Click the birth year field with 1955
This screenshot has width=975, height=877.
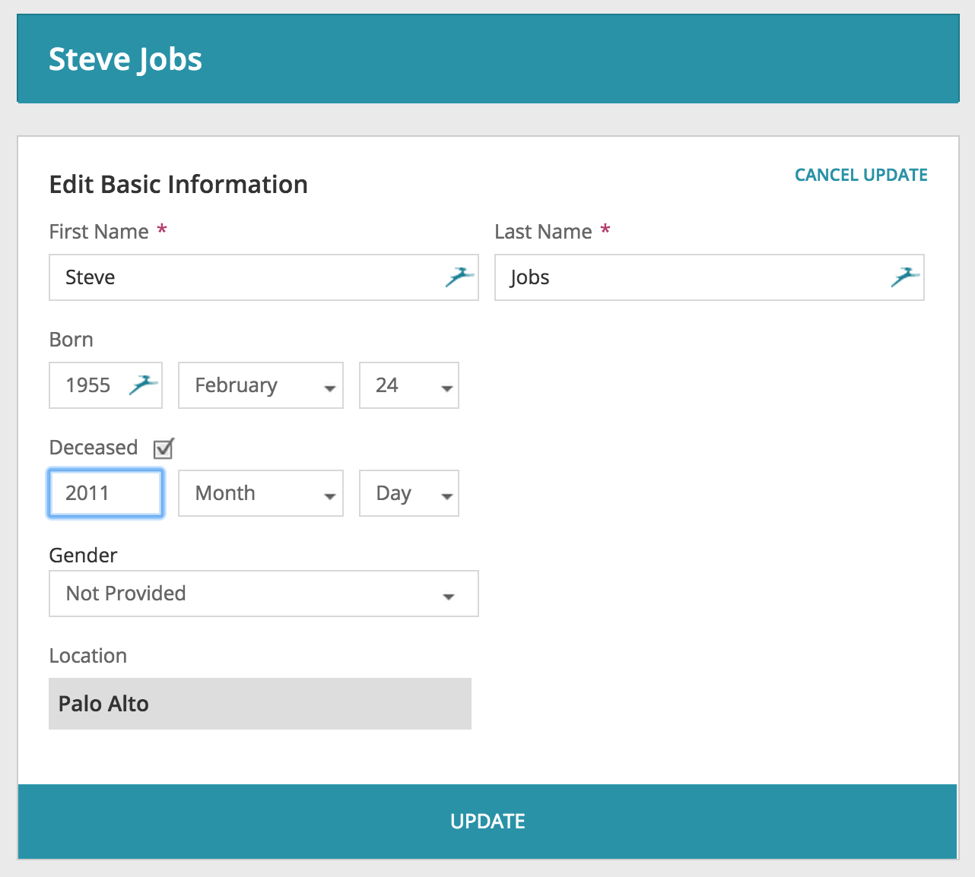(106, 385)
